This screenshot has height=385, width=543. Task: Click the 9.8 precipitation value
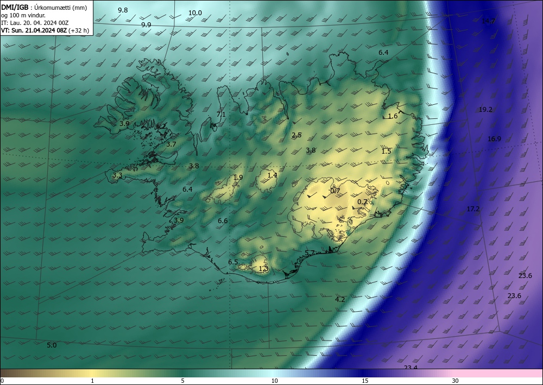[123, 10]
